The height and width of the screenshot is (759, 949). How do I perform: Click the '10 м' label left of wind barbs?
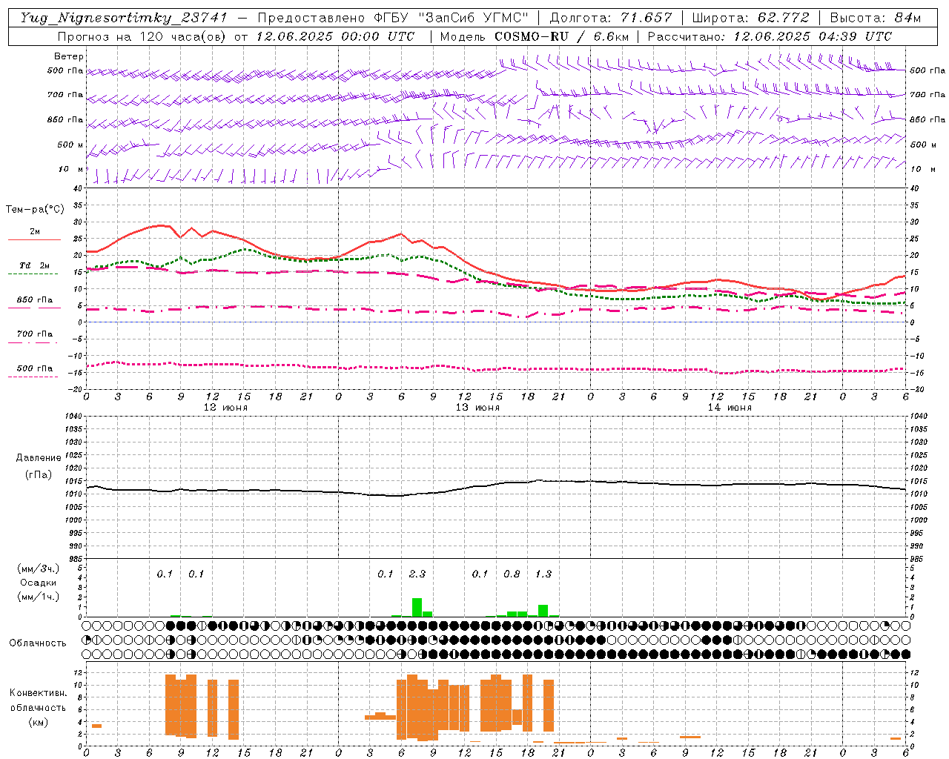[70, 169]
